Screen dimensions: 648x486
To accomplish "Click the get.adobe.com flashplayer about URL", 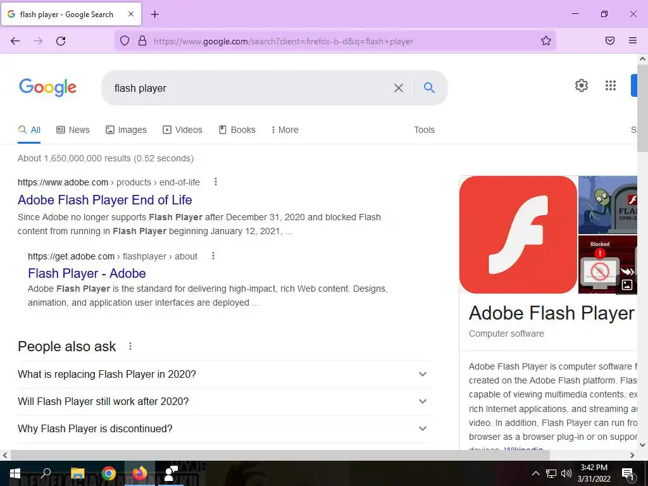I will (x=113, y=256).
